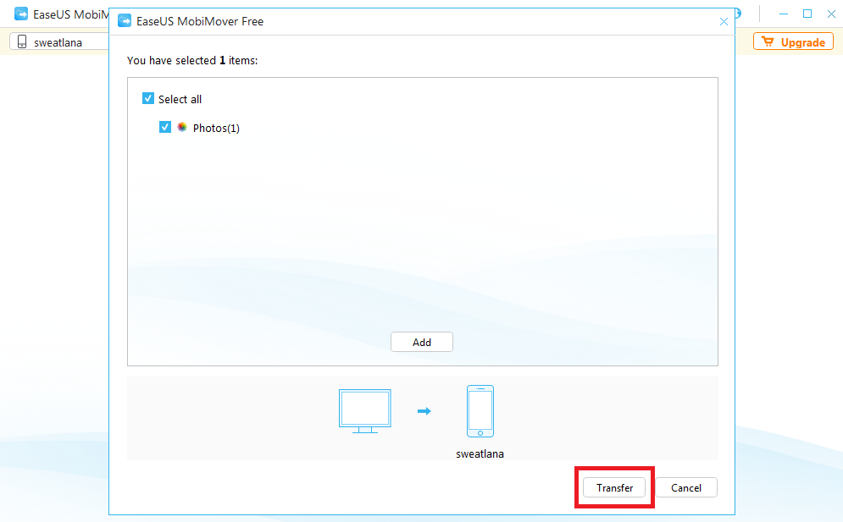Cancel the transfer dialog
The height and width of the screenshot is (522, 843).
pyautogui.click(x=686, y=487)
